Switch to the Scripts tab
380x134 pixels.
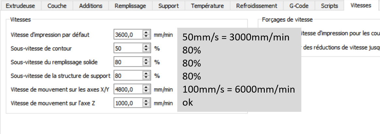coord(329,6)
